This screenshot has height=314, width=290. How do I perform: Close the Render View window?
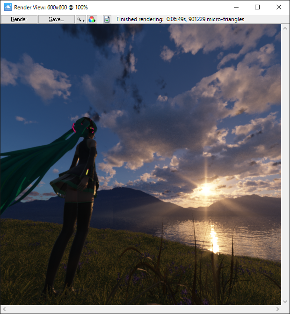[x=279, y=7]
